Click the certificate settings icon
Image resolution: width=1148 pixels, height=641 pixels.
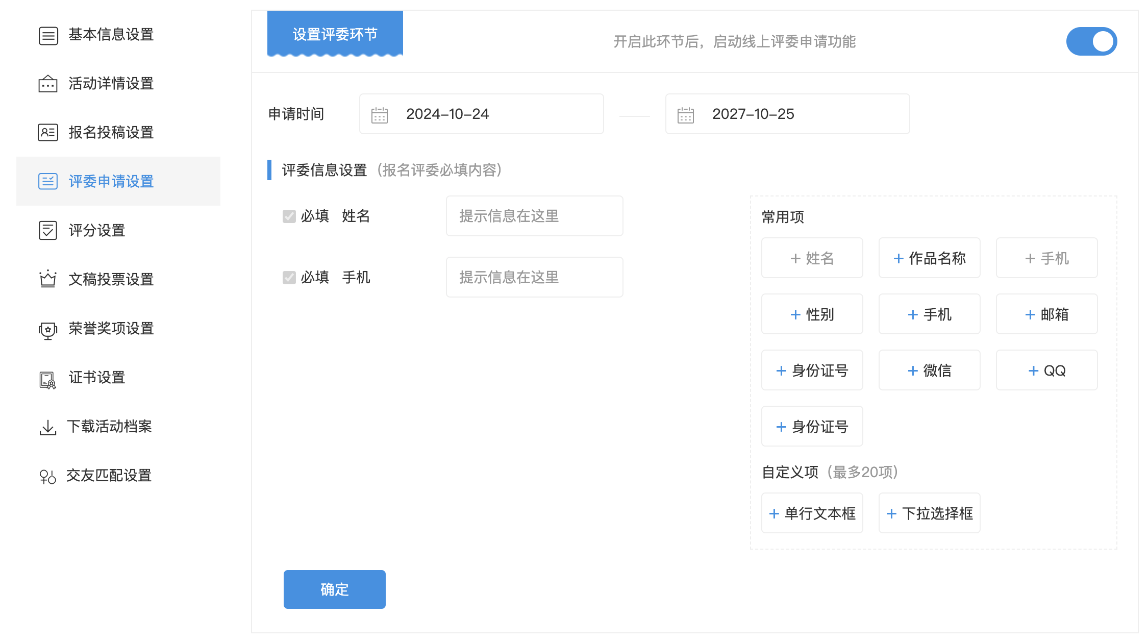pos(48,379)
